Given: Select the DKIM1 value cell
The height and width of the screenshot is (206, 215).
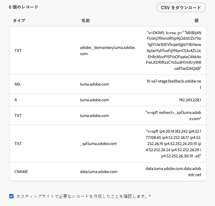Looking at the screenshot, I should (x=174, y=50).
